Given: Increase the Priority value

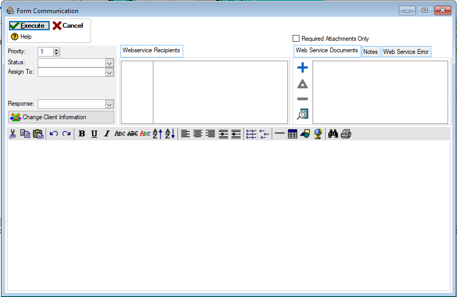Looking at the screenshot, I should pos(57,50).
